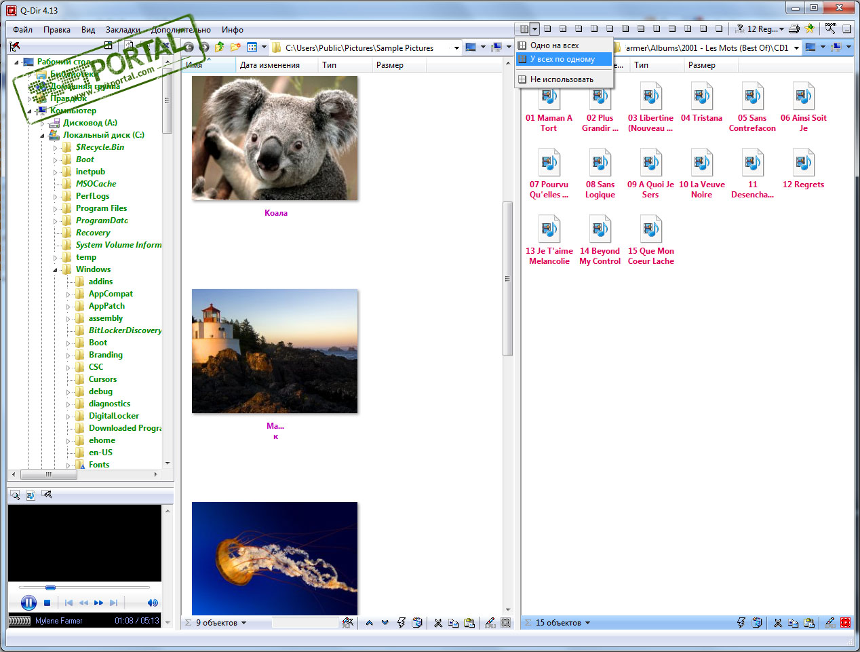Viewport: 860px width, 652px height.
Task: Click the up chevron in the left pane status bar
Action: tap(369, 622)
